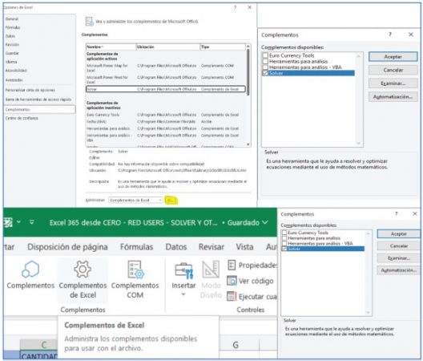This screenshot has width=423, height=361.
Task: Select Avanzadas in Opciones de Excel sidebar
Action: coord(14,80)
